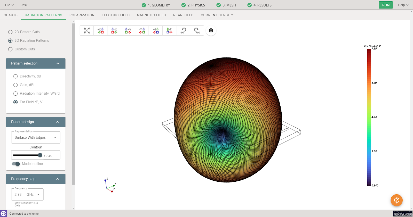This screenshot has width=413, height=217.
Task: Switch to the Near Field tab
Action: [183, 15]
